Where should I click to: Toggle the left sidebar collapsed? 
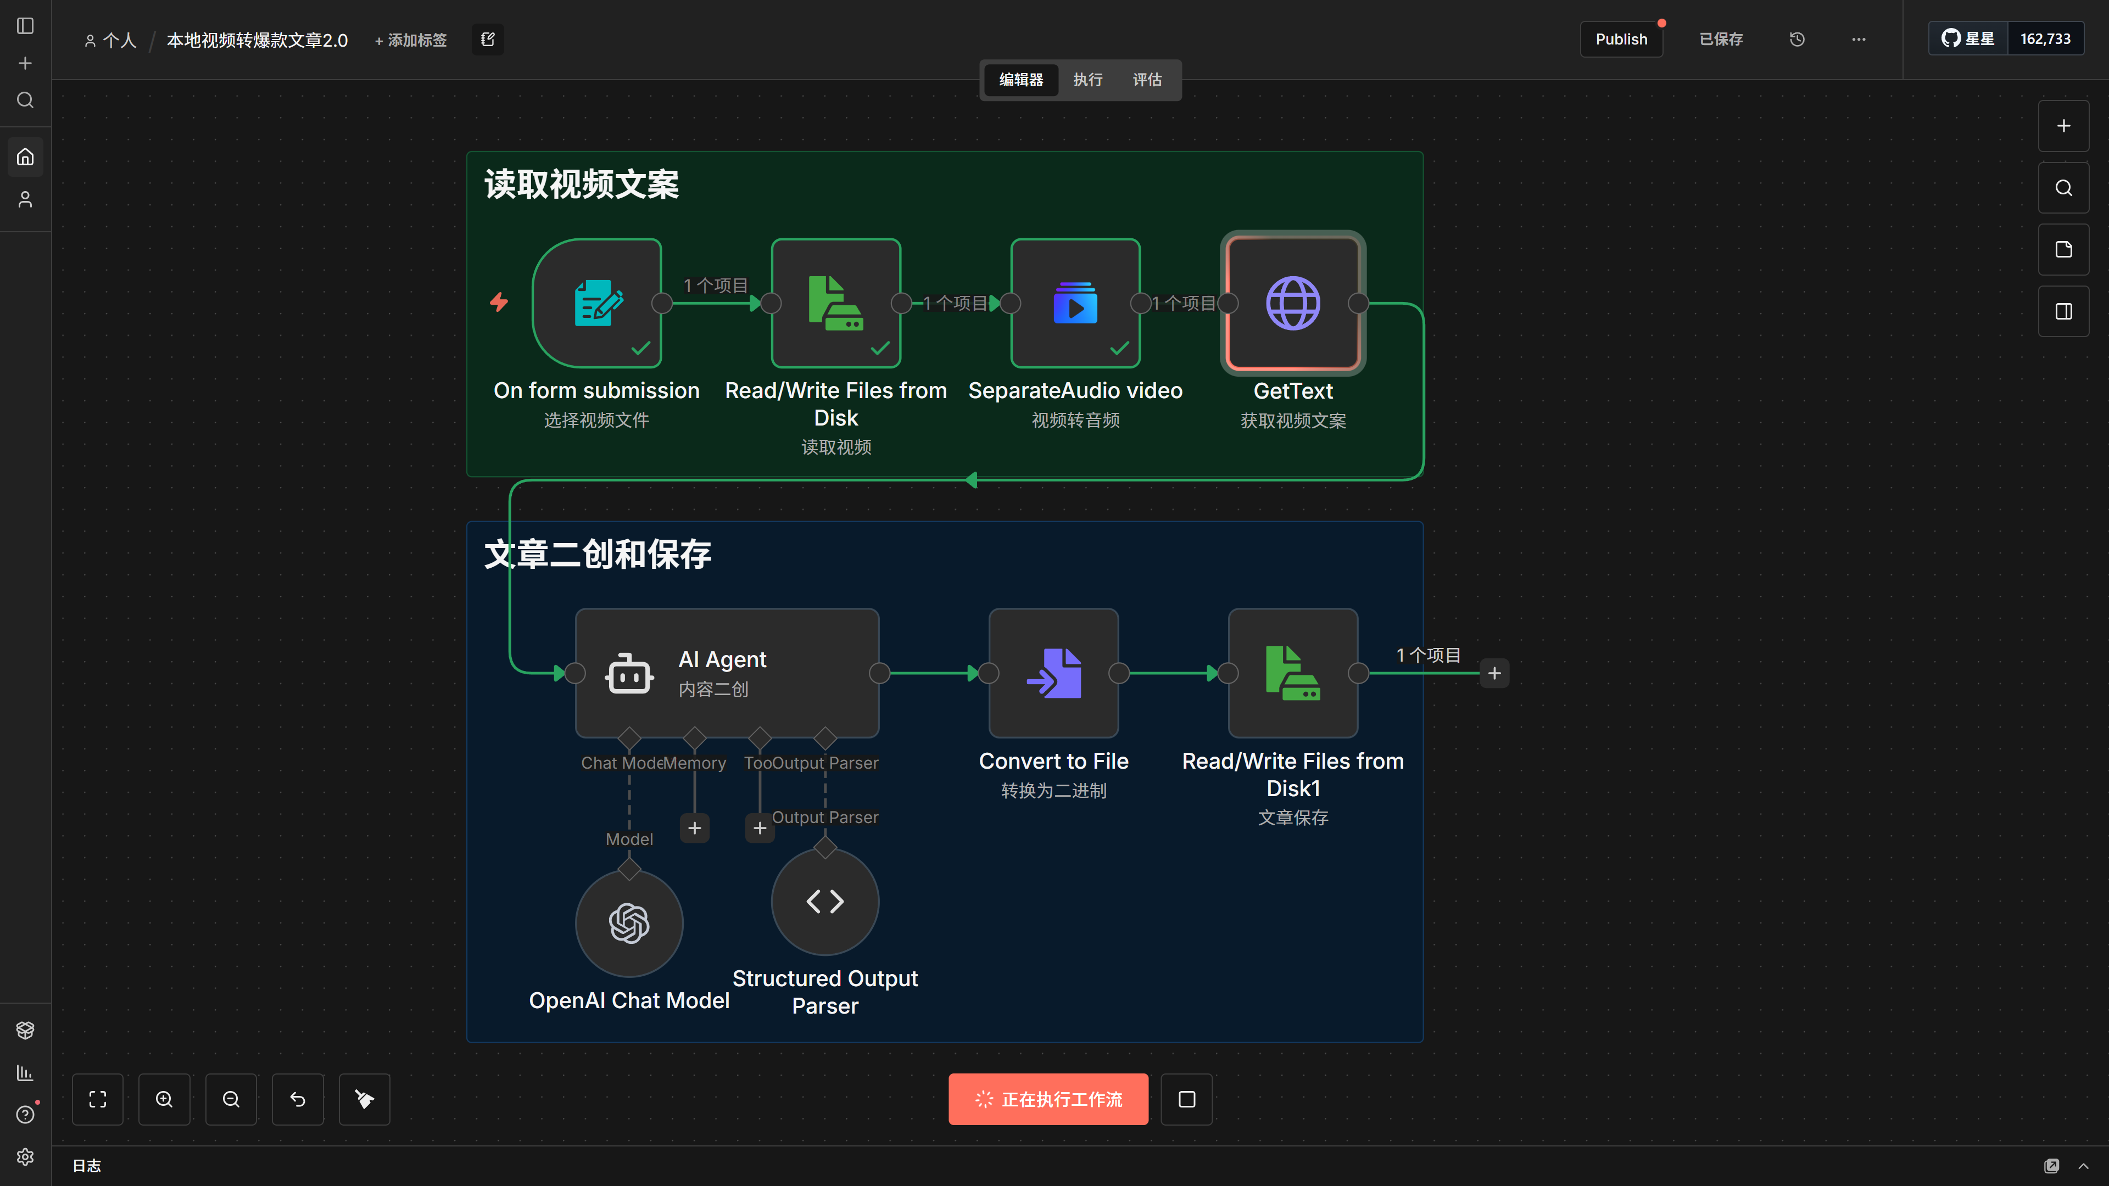click(25, 25)
